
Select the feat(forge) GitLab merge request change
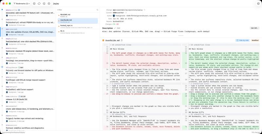coord(28,80)
